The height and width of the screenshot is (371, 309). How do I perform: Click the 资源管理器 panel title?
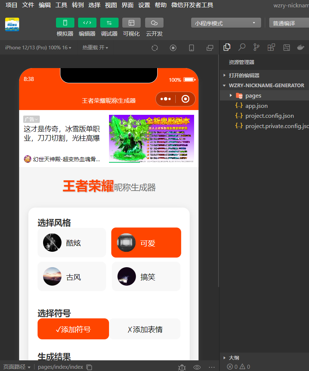tap(241, 62)
